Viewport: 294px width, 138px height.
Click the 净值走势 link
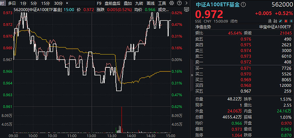tap(203, 27)
